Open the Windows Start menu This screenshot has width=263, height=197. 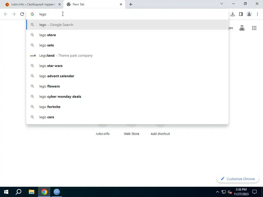tap(6, 192)
